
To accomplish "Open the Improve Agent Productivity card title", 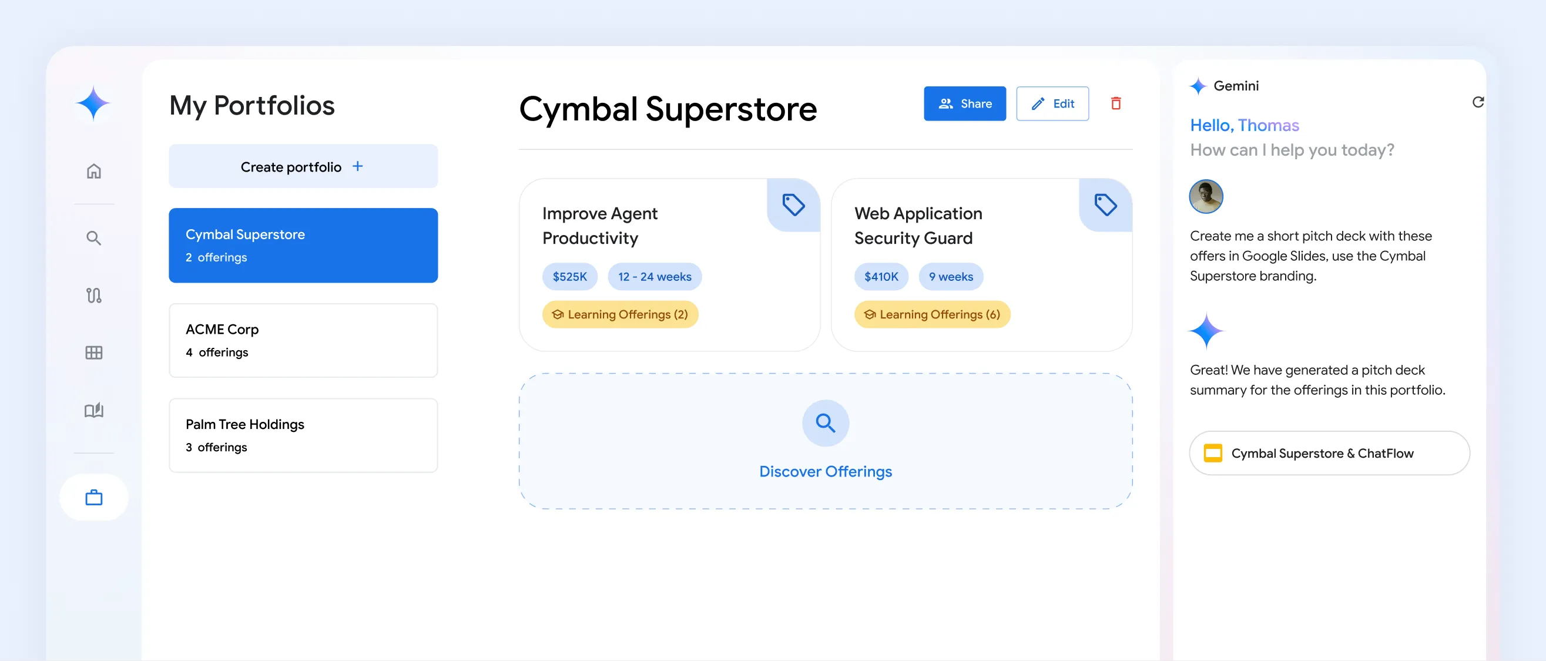I will [599, 226].
